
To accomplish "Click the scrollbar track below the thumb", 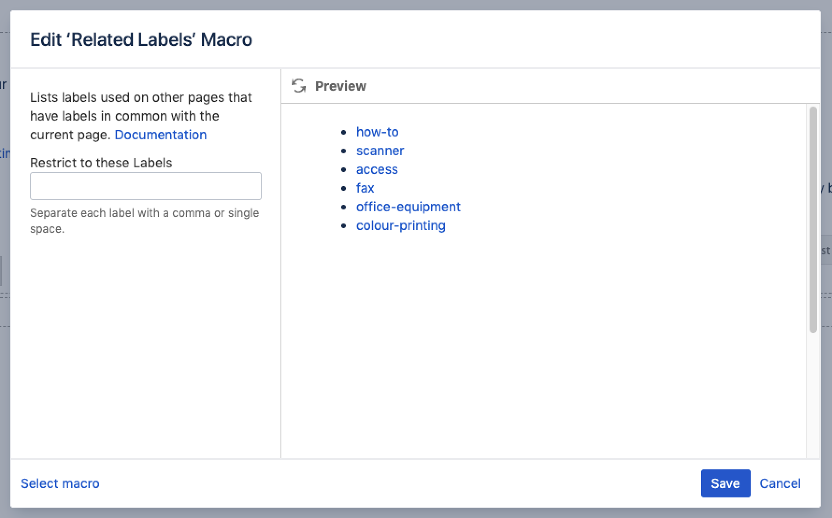I will coord(813,397).
